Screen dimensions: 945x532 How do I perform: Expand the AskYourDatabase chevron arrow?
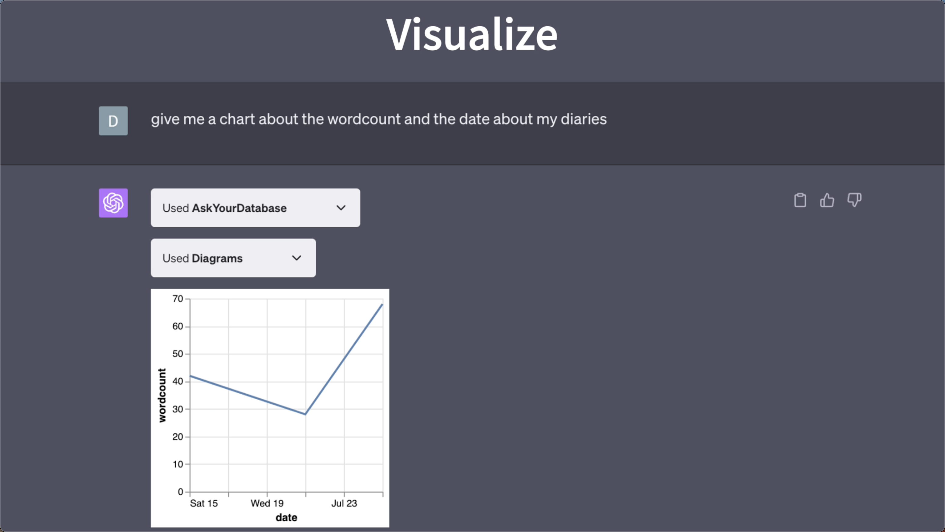click(x=341, y=208)
